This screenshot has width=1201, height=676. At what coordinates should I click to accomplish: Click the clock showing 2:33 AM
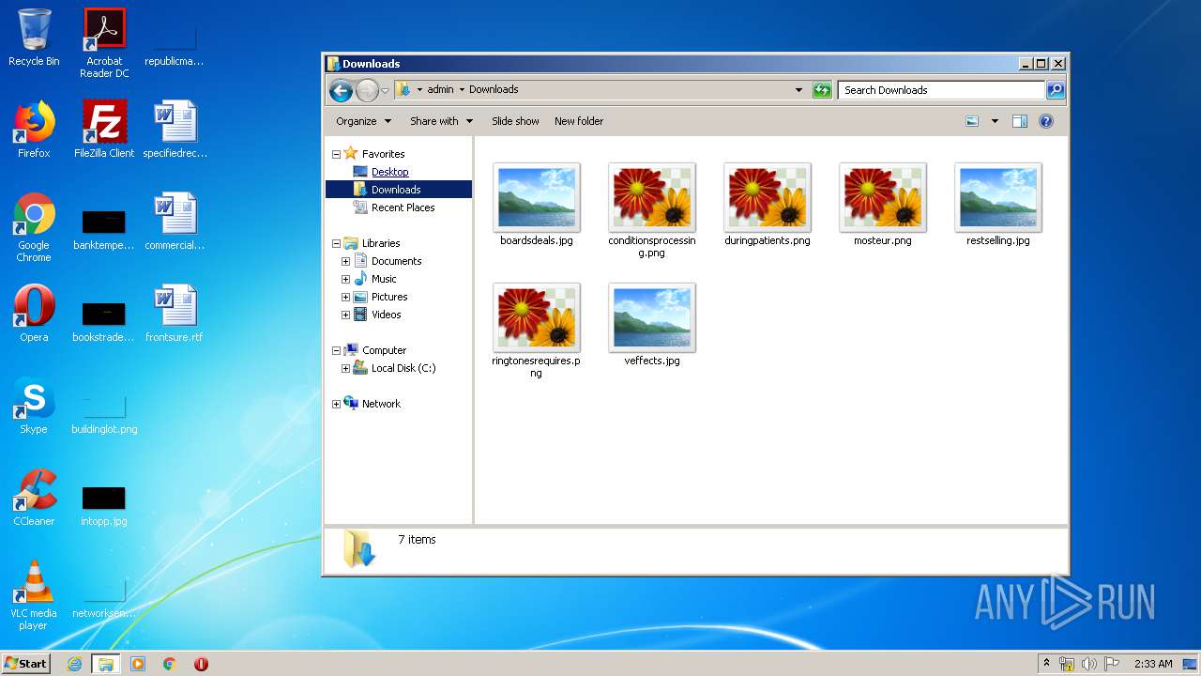pos(1153,664)
